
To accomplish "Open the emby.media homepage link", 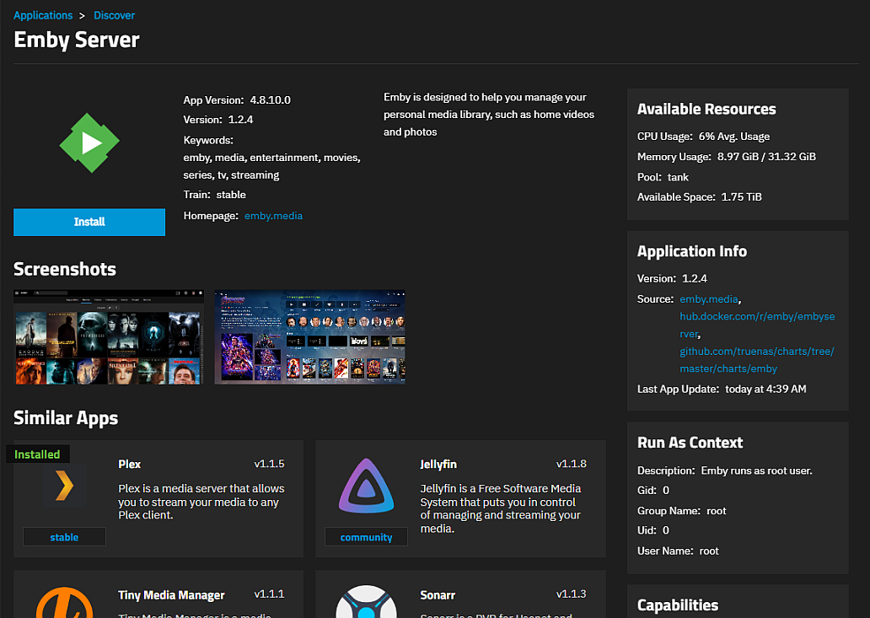I will coord(273,216).
